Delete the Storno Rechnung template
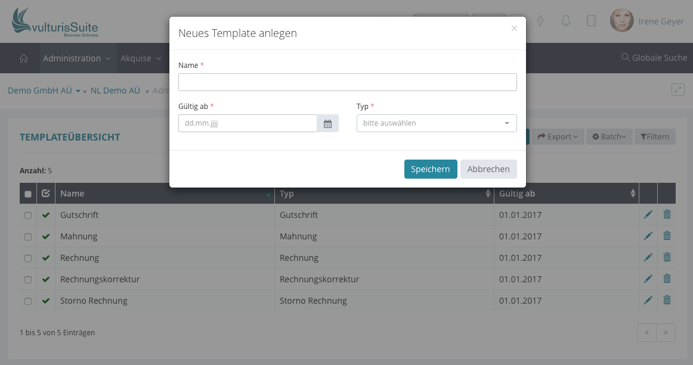This screenshot has width=693, height=365. pyautogui.click(x=667, y=301)
